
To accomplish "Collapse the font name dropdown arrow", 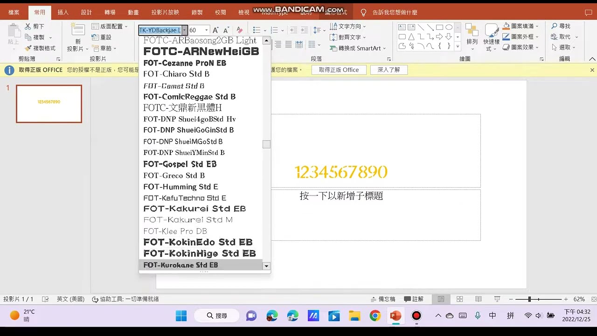I will tap(185, 30).
